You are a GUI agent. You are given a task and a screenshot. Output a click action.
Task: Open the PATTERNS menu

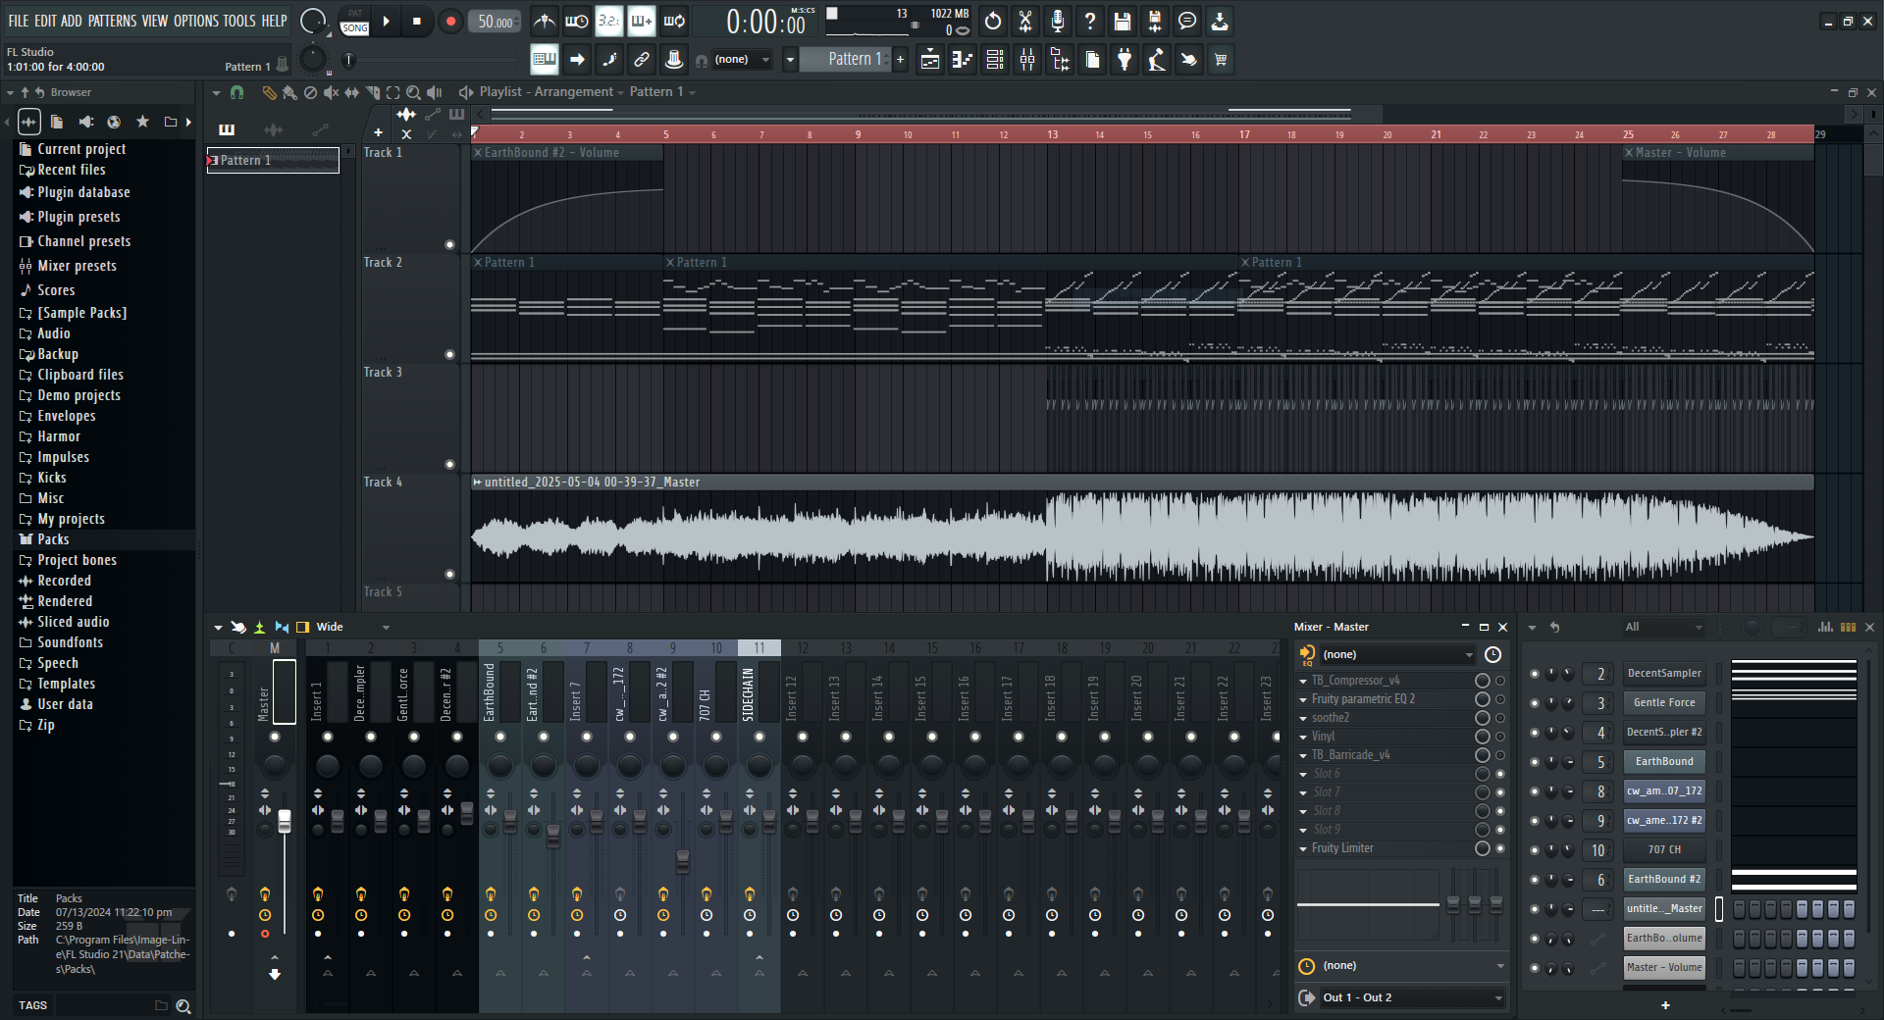pos(112,21)
